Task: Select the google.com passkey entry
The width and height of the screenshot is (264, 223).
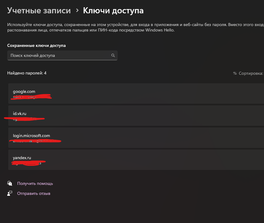Action: [x=136, y=93]
